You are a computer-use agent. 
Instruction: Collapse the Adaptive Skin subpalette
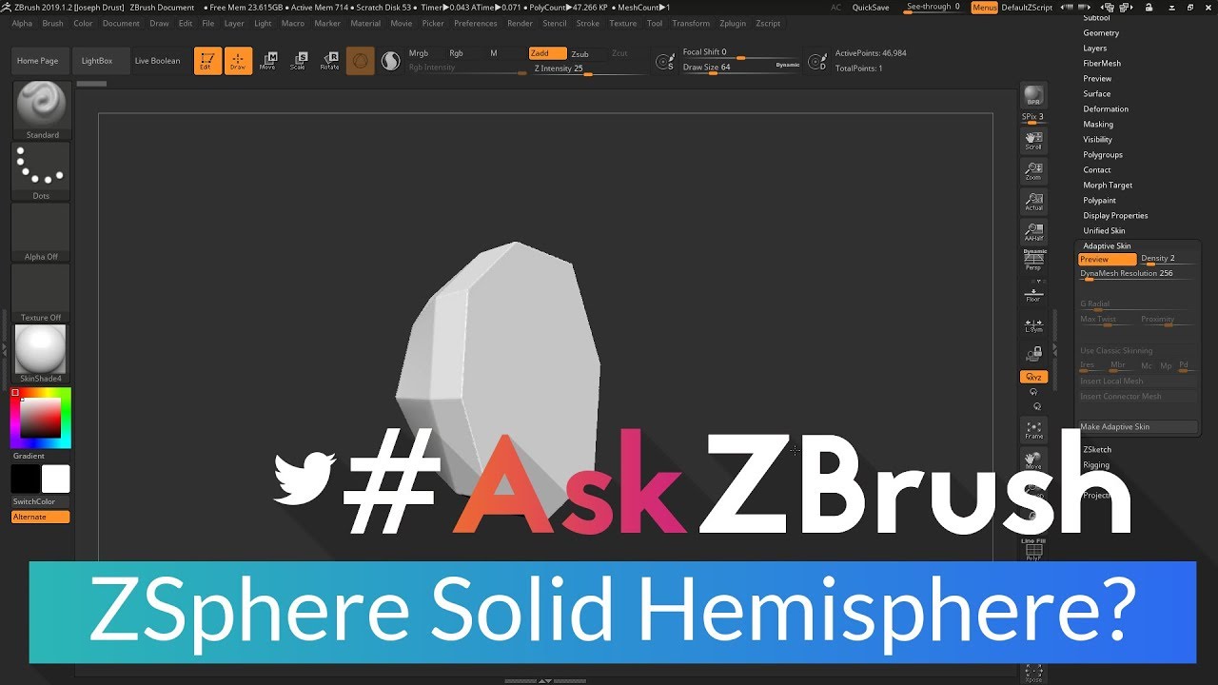(1108, 245)
